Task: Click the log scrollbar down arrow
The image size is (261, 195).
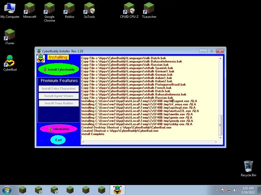Action: point(220,138)
